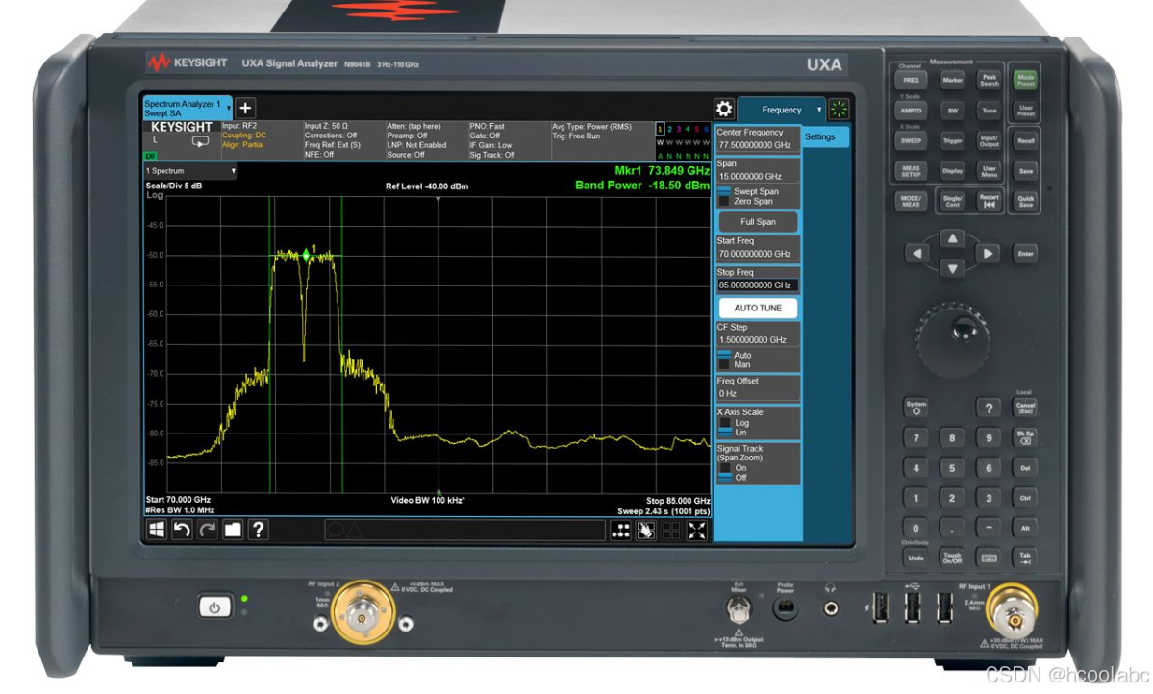Tap the FREQ hardware key

(911, 80)
